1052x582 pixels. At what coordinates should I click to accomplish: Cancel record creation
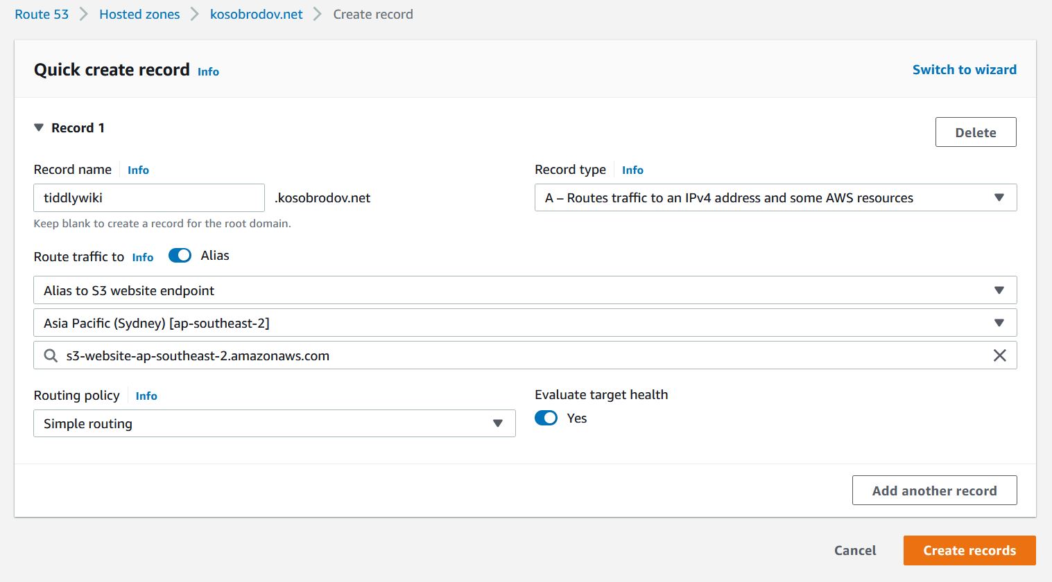pos(855,550)
